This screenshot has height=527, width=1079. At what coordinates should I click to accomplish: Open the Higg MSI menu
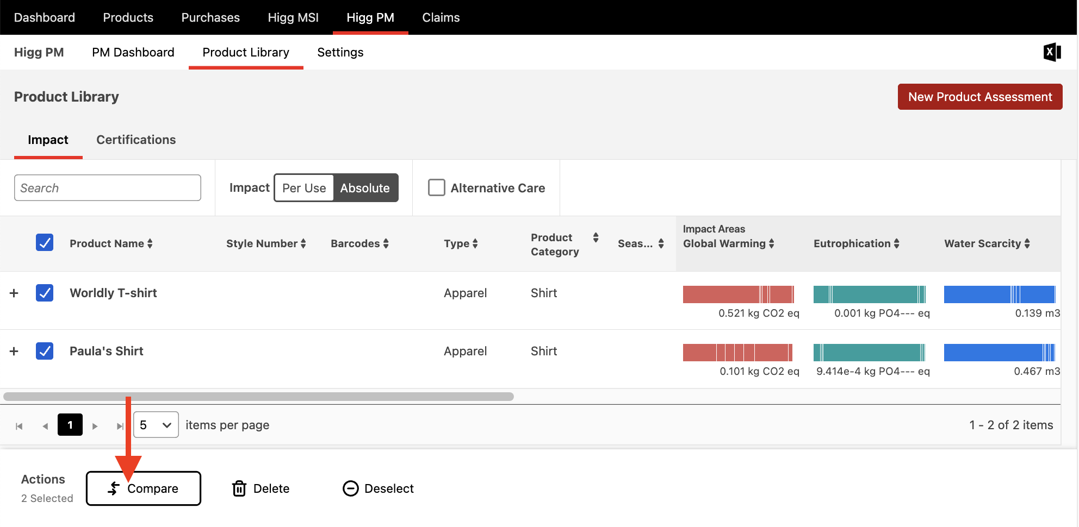[293, 17]
